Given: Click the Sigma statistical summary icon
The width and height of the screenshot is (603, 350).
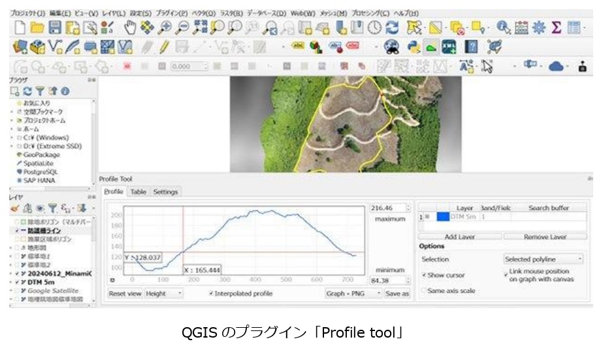Looking at the screenshot, I should tap(557, 28).
